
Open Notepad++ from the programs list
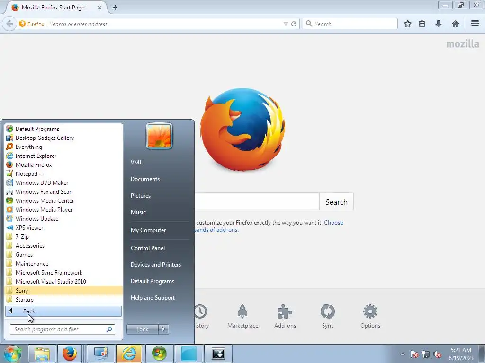pos(64,174)
